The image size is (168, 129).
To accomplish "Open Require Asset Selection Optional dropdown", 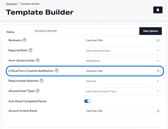I will point(123,81).
